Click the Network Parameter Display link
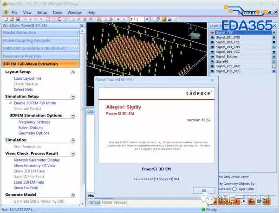 pyautogui.click(x=37, y=160)
